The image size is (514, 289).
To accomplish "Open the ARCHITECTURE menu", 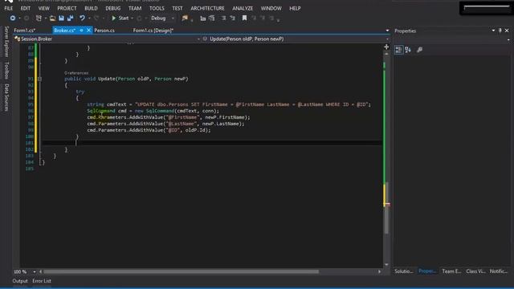I will pyautogui.click(x=207, y=8).
